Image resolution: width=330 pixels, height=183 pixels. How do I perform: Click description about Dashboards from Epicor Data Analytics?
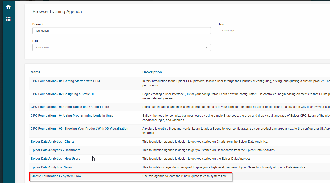209,150
